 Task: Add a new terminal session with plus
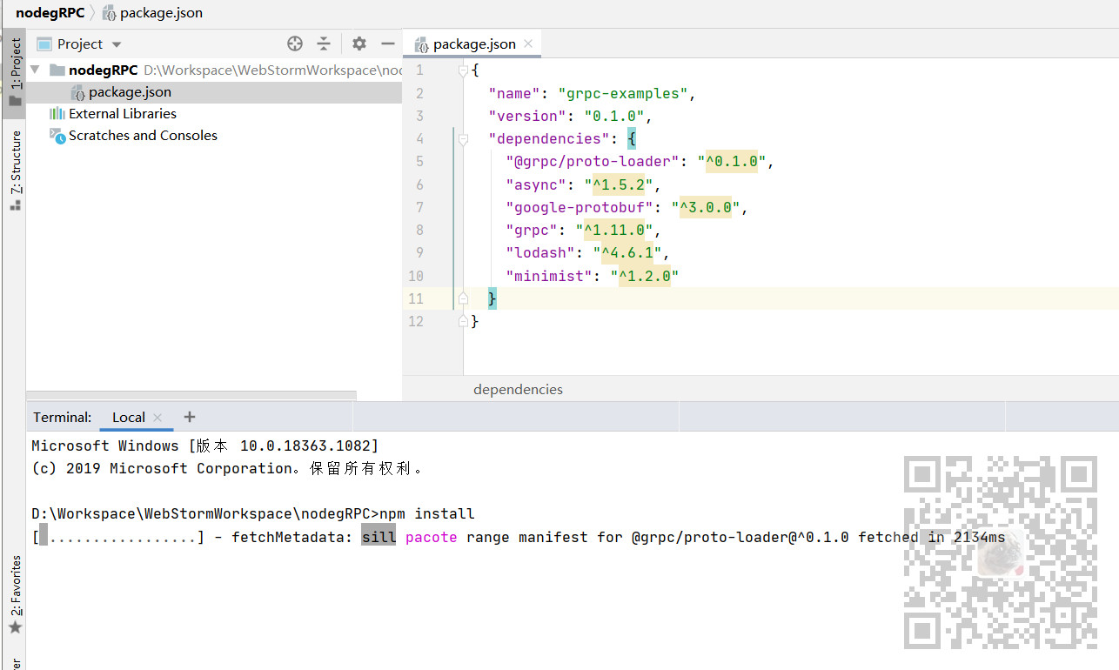pyautogui.click(x=190, y=417)
